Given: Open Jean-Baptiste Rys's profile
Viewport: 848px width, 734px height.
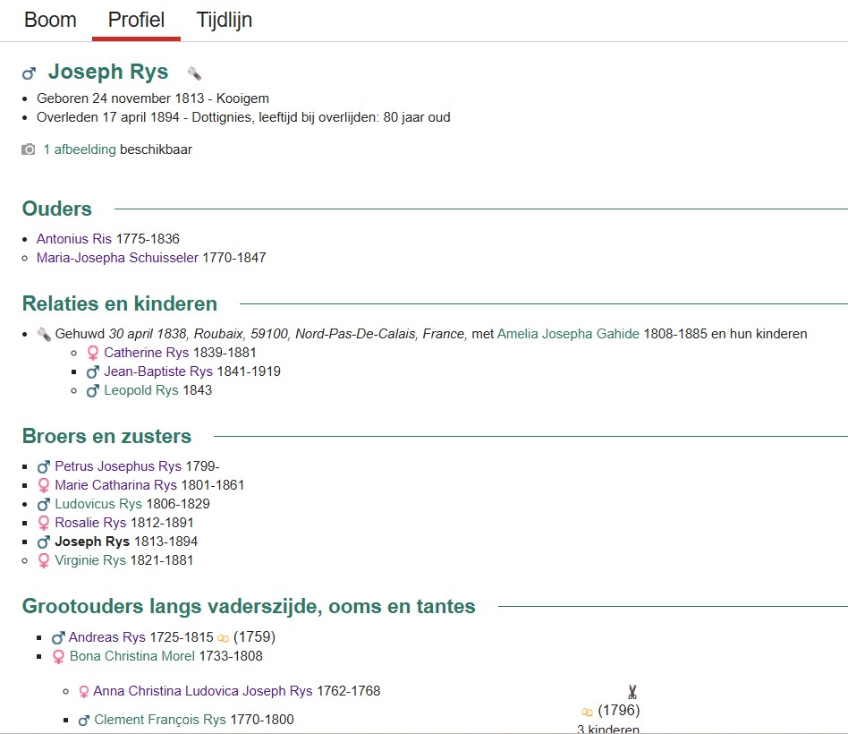Looking at the screenshot, I should [157, 371].
